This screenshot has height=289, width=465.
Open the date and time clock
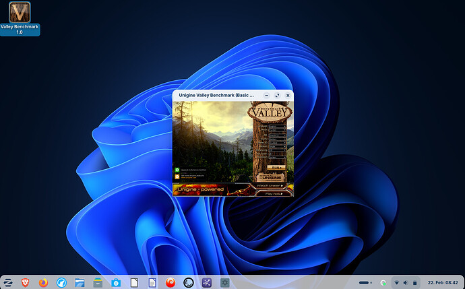443,282
